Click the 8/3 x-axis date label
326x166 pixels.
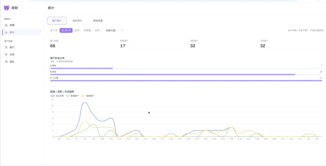308,139
